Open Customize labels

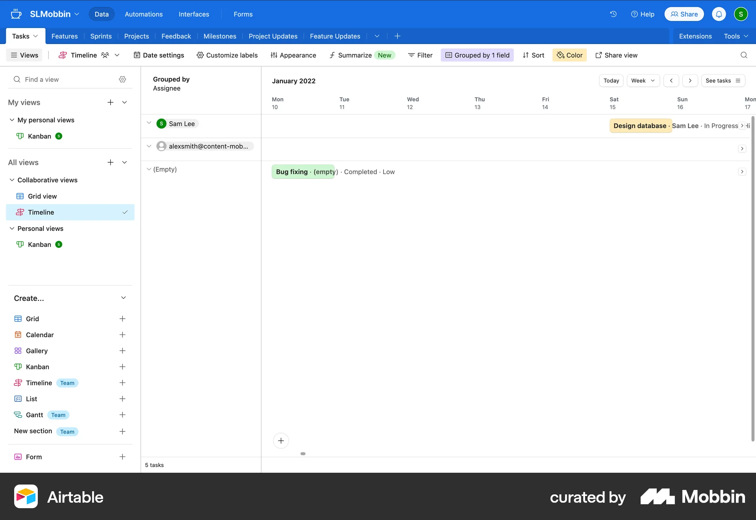(227, 55)
